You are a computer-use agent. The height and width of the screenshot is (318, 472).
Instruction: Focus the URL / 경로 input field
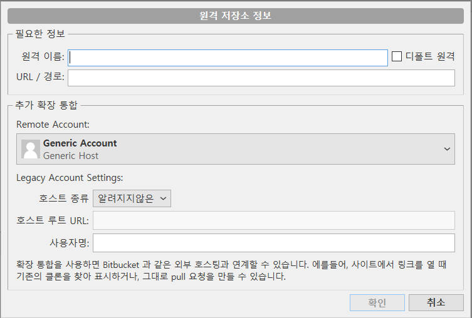pyautogui.click(x=261, y=78)
